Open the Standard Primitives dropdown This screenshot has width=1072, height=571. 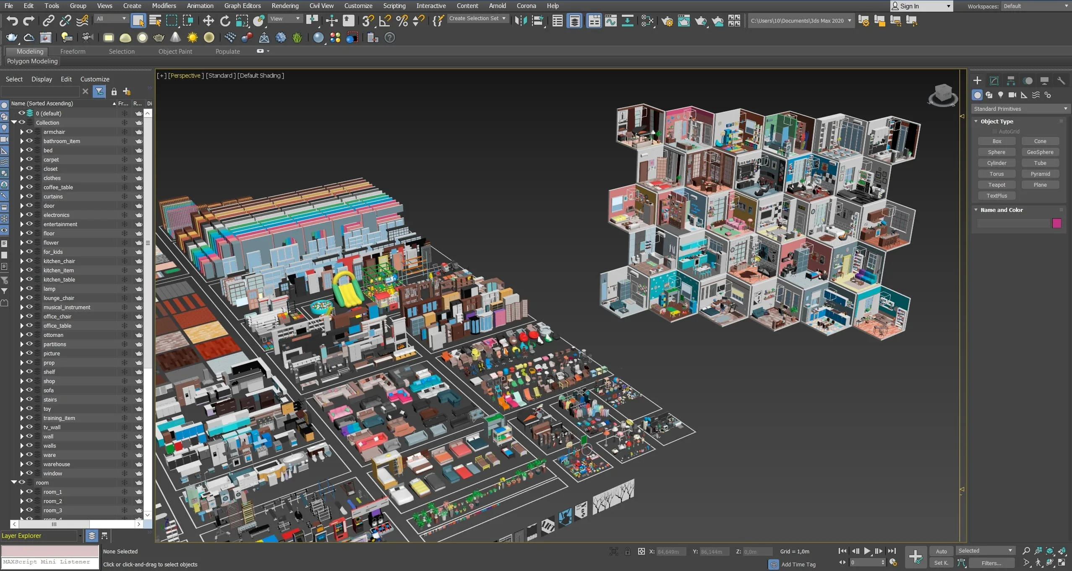(x=1020, y=109)
